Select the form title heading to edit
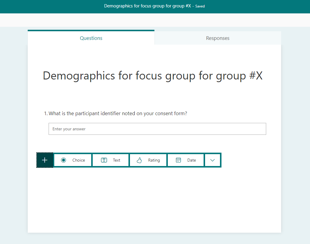 click(x=152, y=76)
